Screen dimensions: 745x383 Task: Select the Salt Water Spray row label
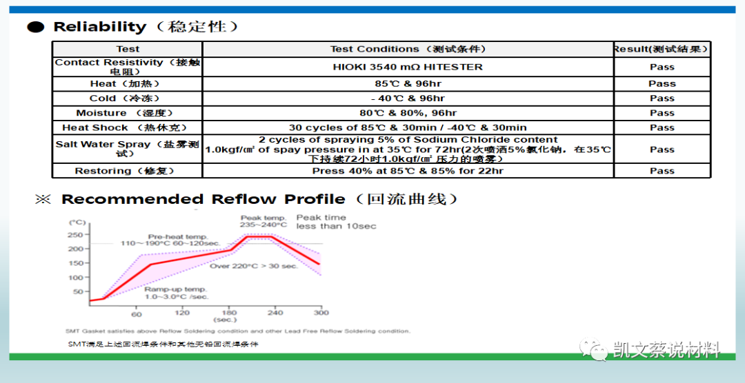128,149
